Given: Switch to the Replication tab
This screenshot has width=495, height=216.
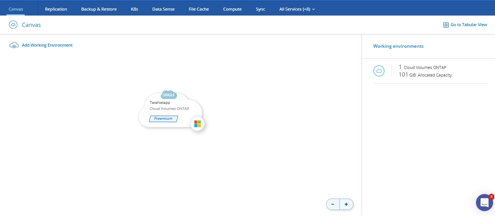Looking at the screenshot, I should point(56,9).
